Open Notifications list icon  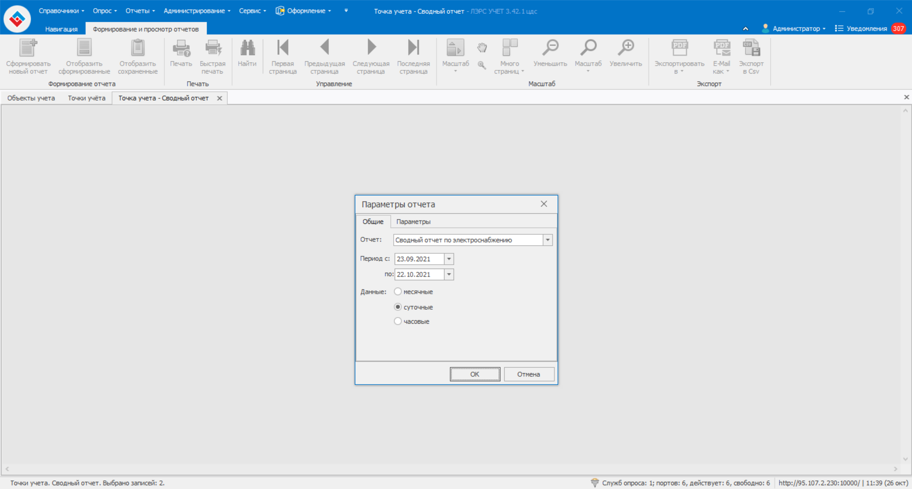[839, 29]
